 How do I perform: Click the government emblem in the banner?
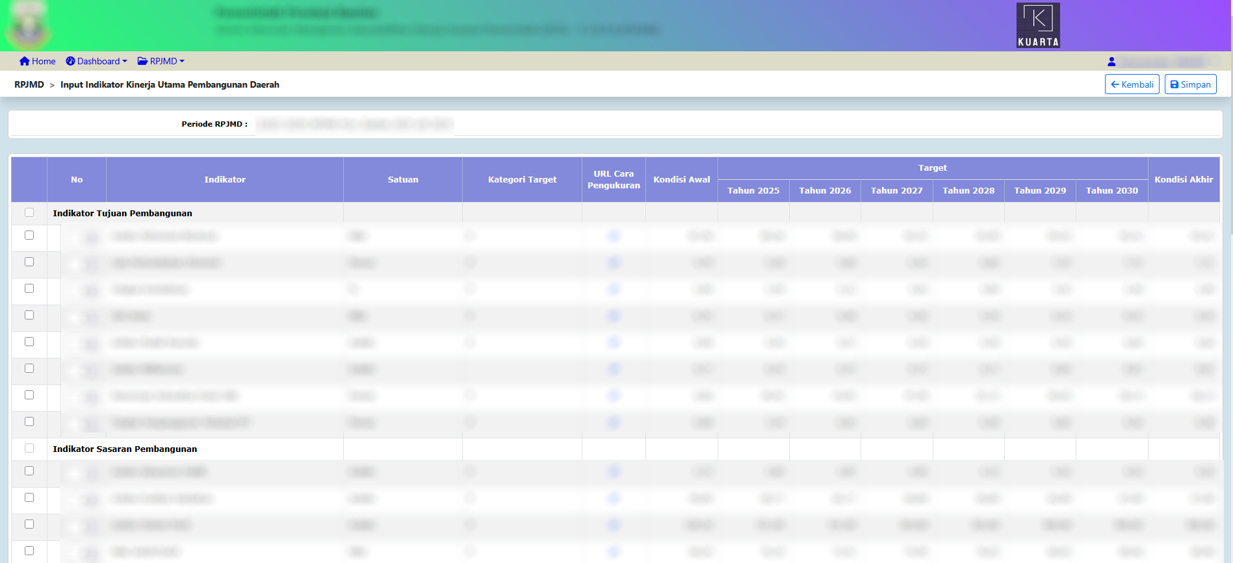pyautogui.click(x=28, y=26)
